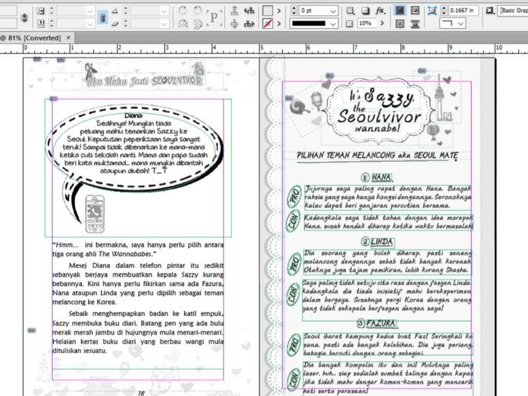
Task: Click the stroke color swatch with red slash
Action: click(x=268, y=24)
